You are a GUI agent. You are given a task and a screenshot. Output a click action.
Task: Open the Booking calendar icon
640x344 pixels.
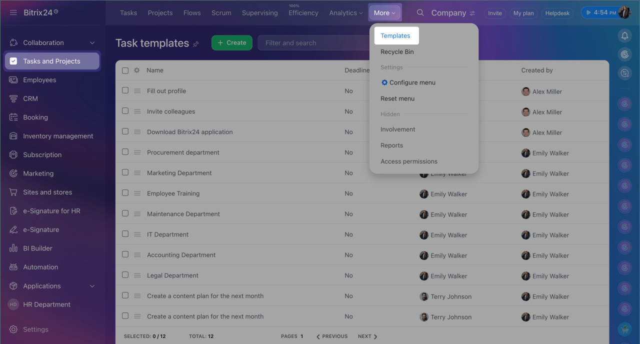(13, 117)
